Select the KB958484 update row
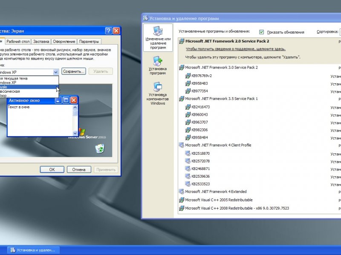 tap(260, 138)
